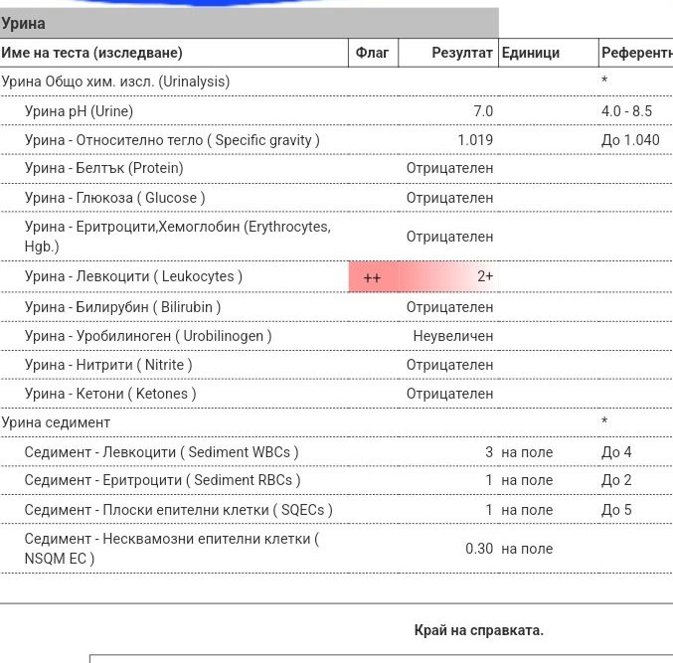Viewport: 673px width, 663px height.
Task: Select 'Урина Общо хим. изсл. (Urinalysis)' row
Action: [336, 82]
